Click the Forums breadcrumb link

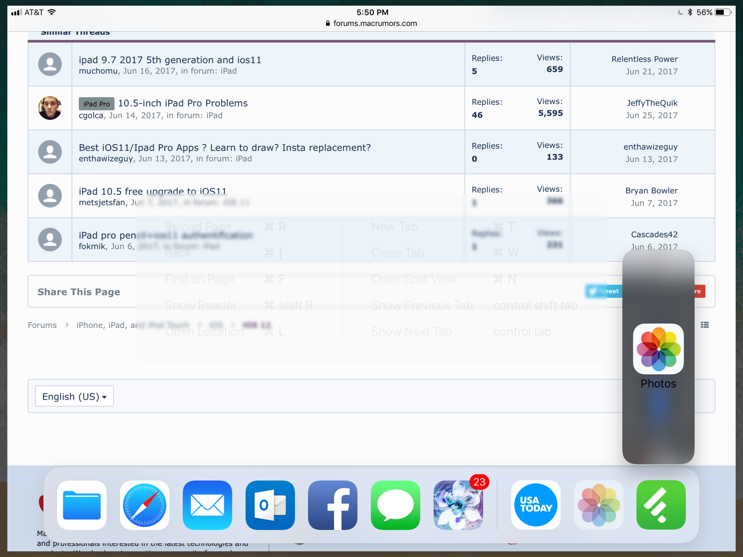[x=42, y=325]
